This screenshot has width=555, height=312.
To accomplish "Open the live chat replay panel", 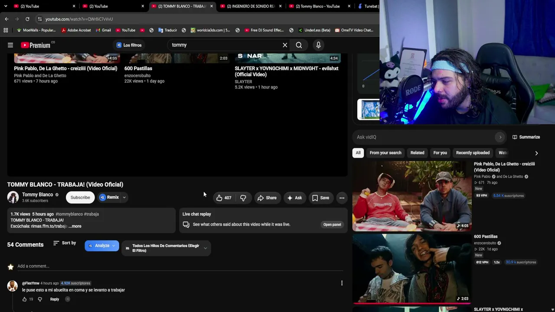I will (332, 224).
